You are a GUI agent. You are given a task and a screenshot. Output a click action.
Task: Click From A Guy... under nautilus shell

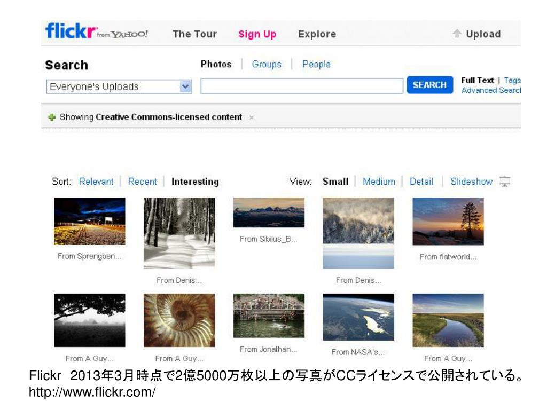pyautogui.click(x=179, y=358)
